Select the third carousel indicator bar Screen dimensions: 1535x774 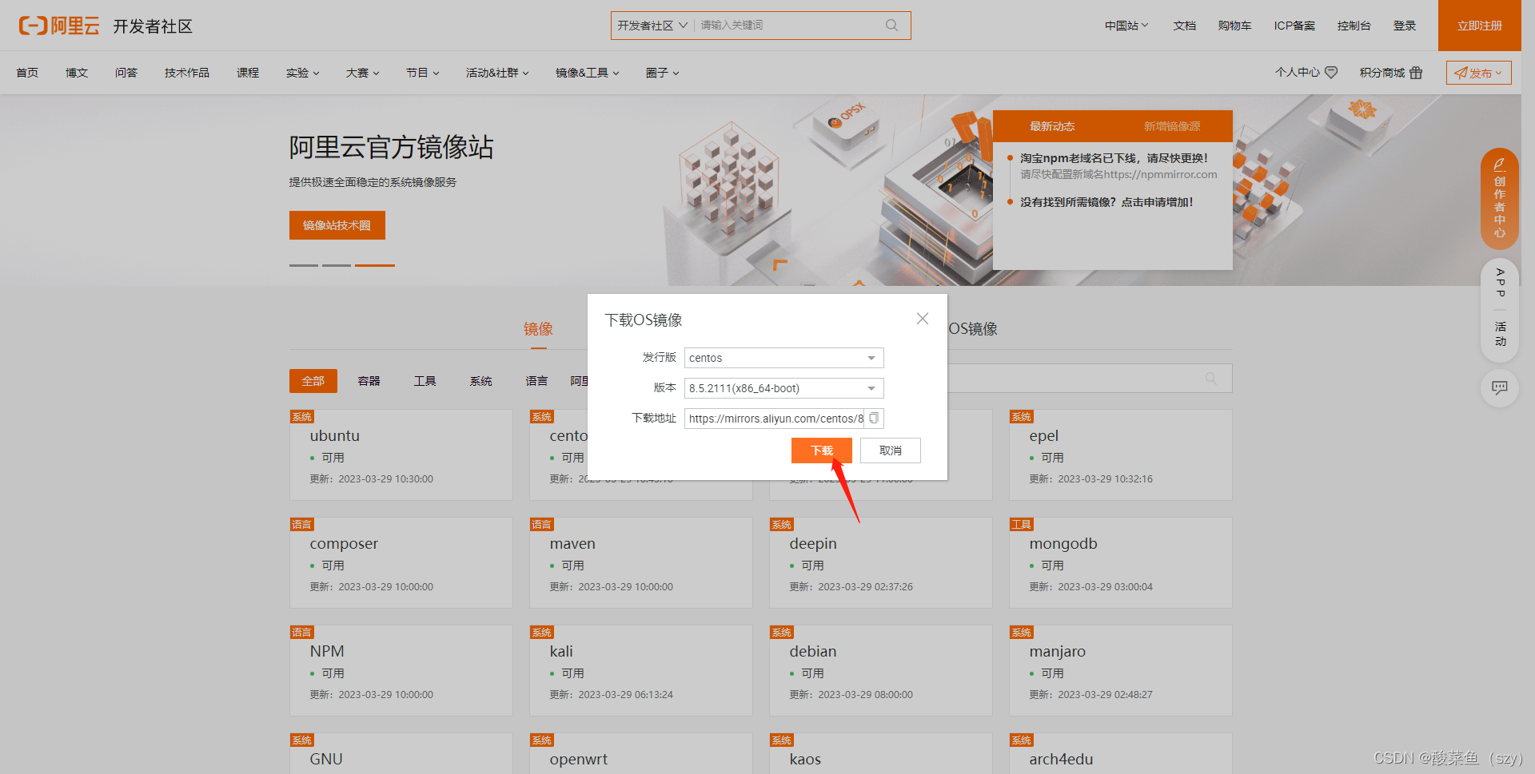click(x=375, y=265)
